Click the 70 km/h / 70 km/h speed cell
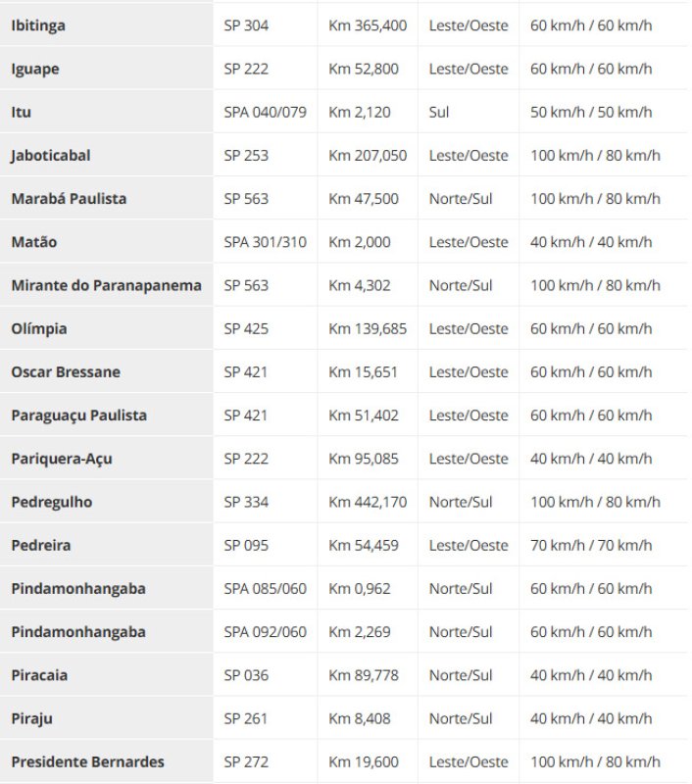 tap(591, 545)
